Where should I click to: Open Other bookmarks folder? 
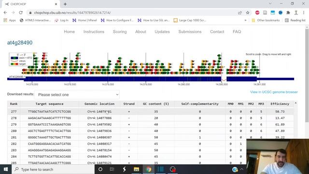click(266, 20)
